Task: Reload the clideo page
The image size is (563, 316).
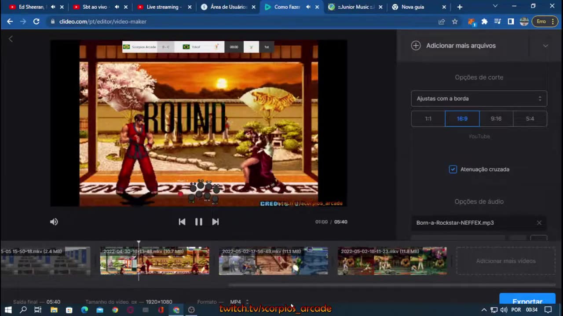Action: tap(37, 22)
